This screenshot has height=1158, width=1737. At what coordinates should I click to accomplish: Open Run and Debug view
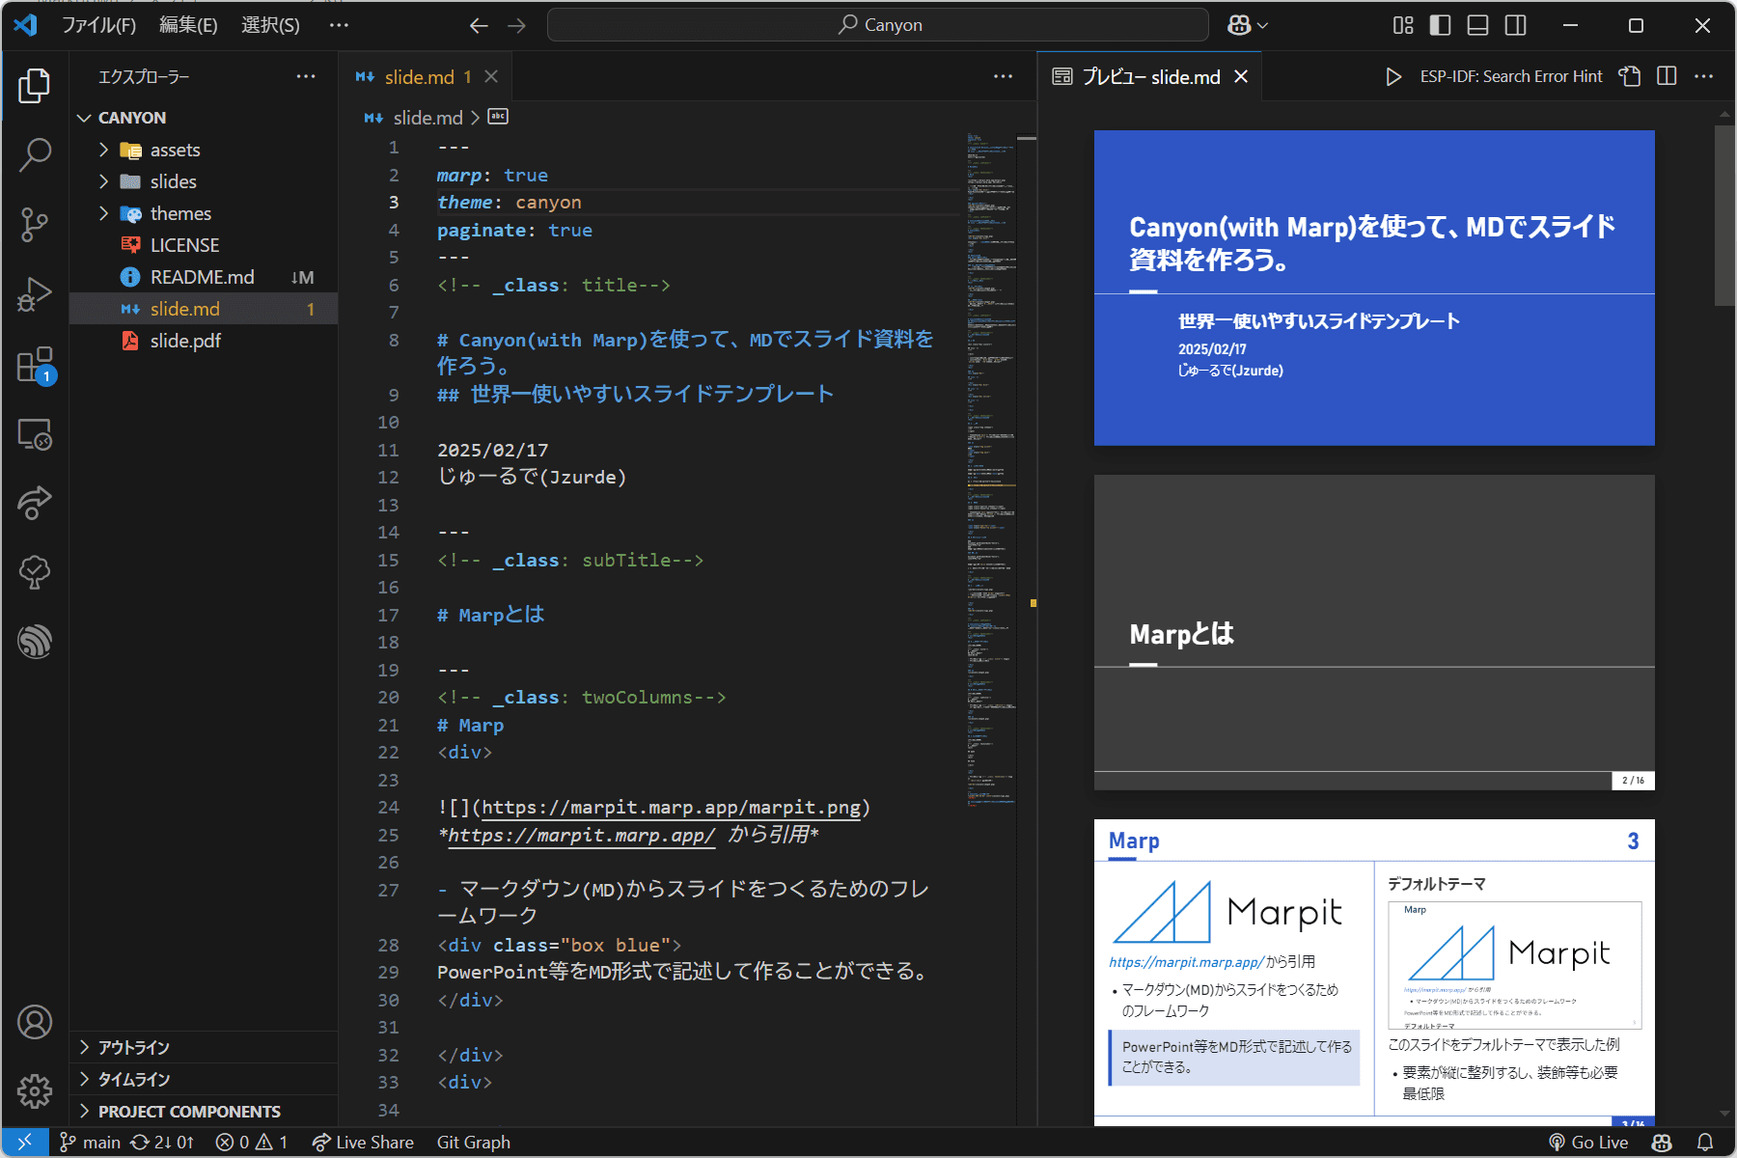click(35, 294)
